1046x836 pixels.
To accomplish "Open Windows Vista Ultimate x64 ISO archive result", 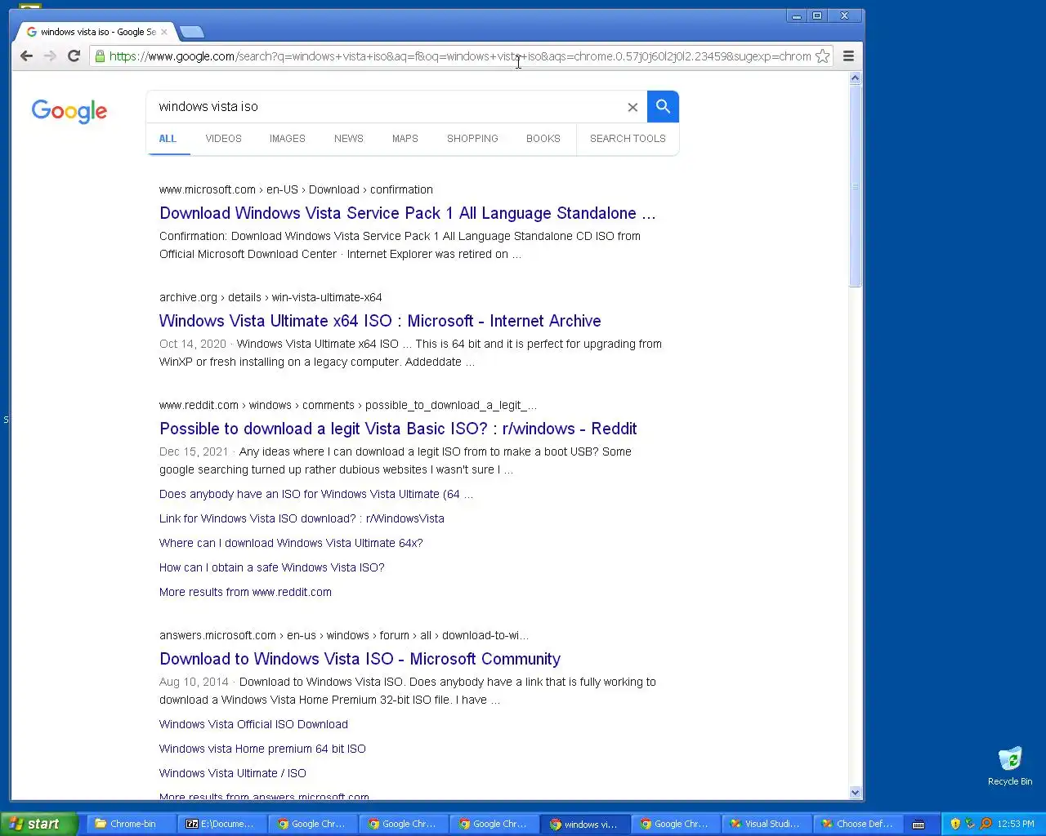I will 380,321.
